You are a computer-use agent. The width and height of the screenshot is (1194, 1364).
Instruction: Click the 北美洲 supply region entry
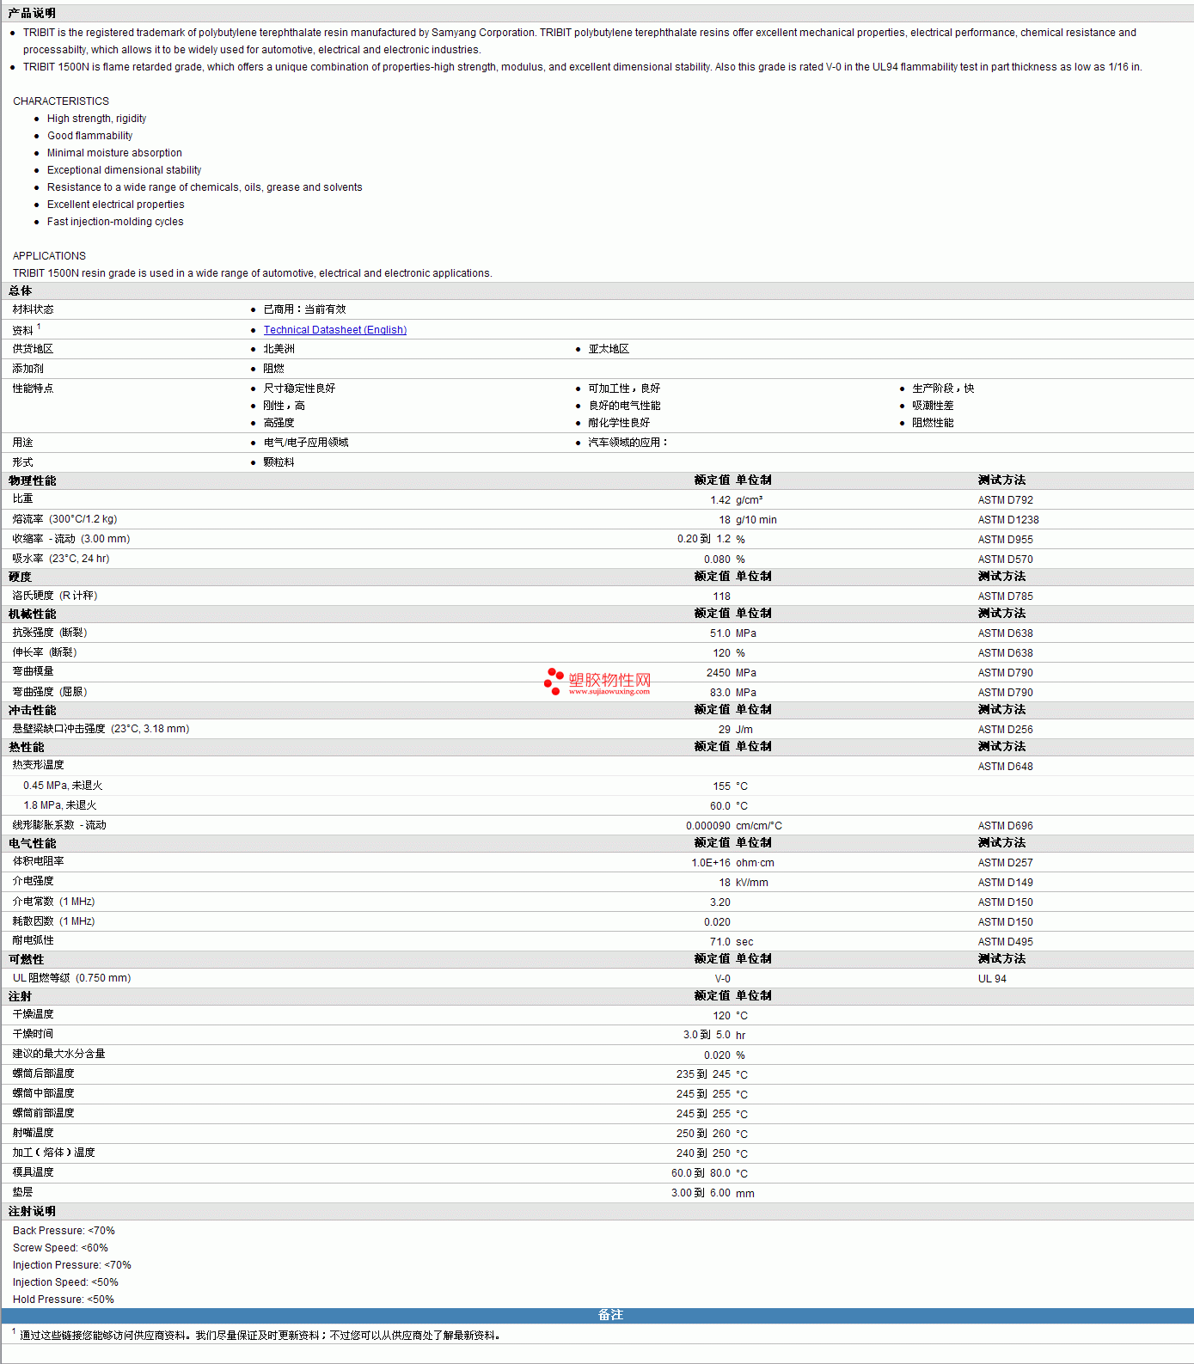(279, 349)
